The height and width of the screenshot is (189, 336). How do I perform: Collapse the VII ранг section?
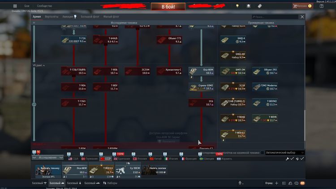(x=43, y=66)
